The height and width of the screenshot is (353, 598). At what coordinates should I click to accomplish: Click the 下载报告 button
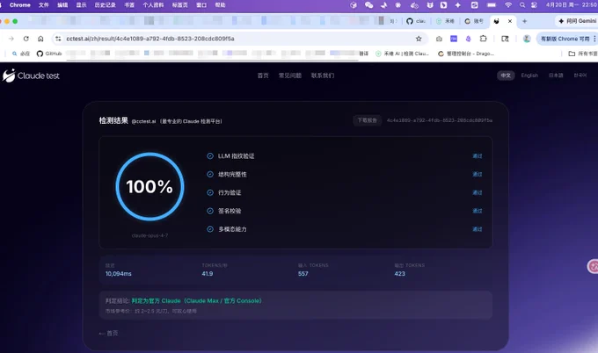coord(367,120)
